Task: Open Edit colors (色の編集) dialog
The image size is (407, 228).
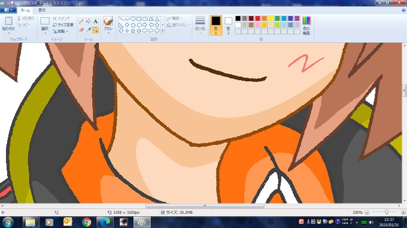Action: click(x=306, y=25)
